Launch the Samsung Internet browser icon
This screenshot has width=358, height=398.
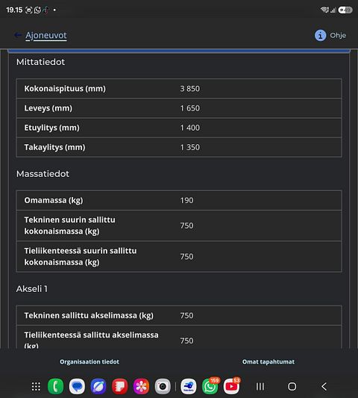pyautogui.click(x=98, y=386)
